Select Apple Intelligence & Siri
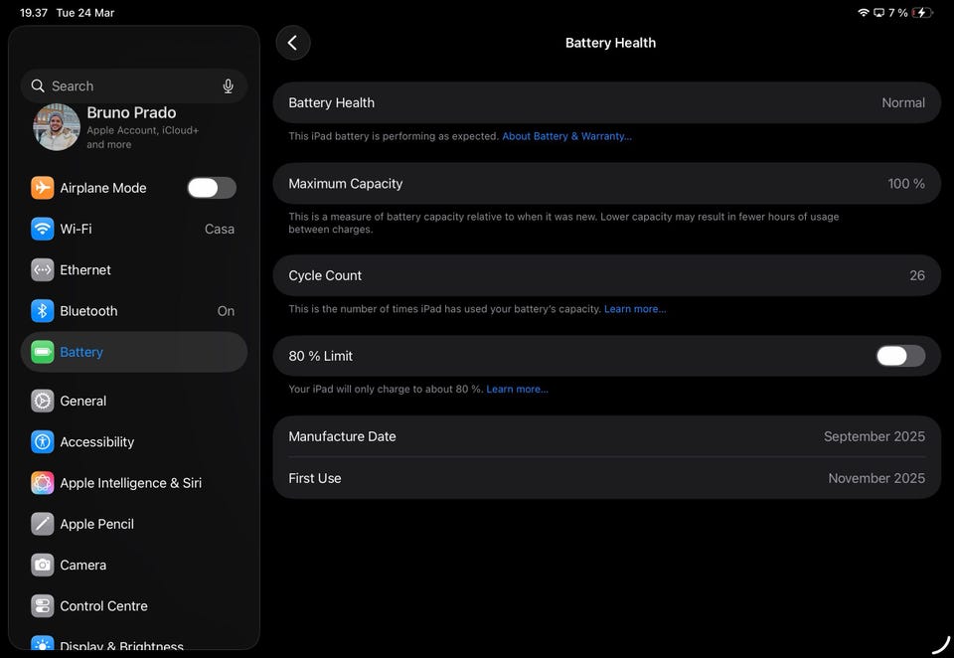This screenshot has height=658, width=954. [130, 483]
